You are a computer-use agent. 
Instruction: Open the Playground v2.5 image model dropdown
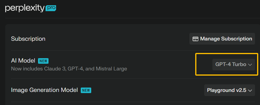pyautogui.click(x=229, y=90)
